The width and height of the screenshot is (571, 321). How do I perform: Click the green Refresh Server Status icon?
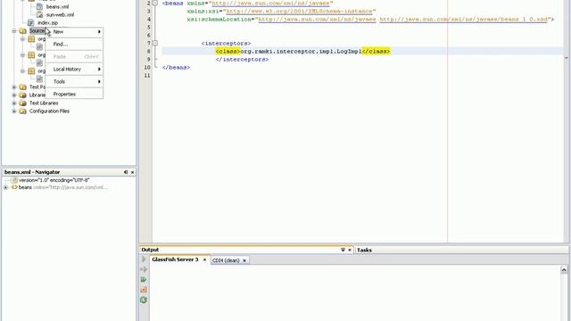[144, 300]
